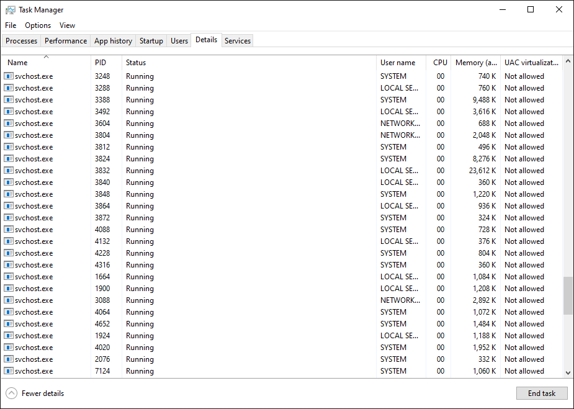Switch to the Services tab
Screen dimensions: 574x409
coord(238,40)
